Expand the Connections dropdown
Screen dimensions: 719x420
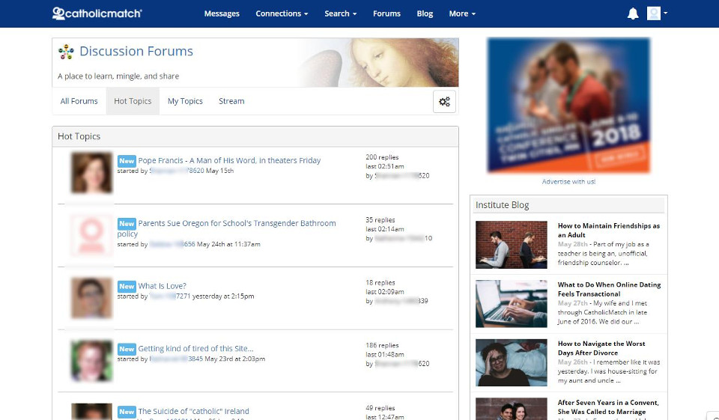(282, 13)
